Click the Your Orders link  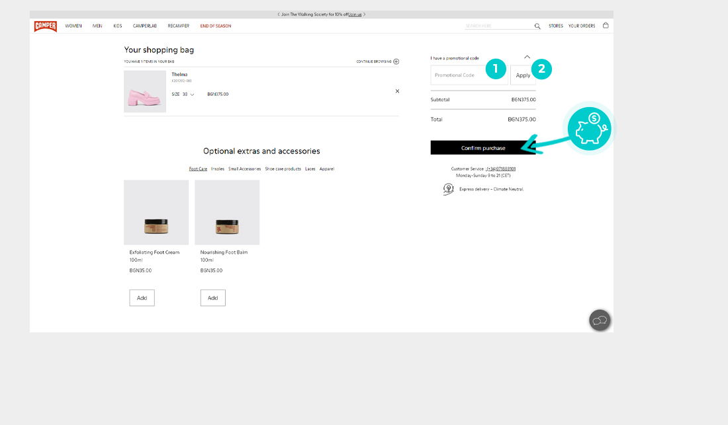[x=582, y=26]
